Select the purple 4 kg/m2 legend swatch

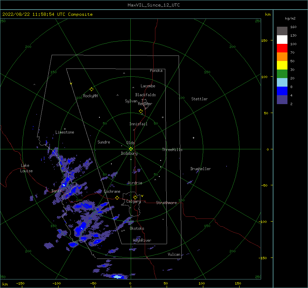point(282,99)
